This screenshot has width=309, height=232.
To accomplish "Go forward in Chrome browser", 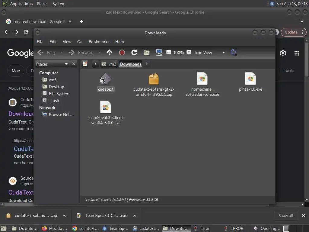I will (16, 32).
